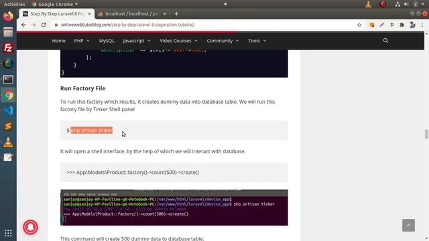This screenshot has width=429, height=241.
Task: Open network indicator in top bar
Action: point(397,4)
